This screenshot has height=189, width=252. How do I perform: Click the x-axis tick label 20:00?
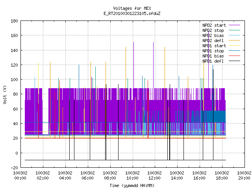[x=244, y=178]
